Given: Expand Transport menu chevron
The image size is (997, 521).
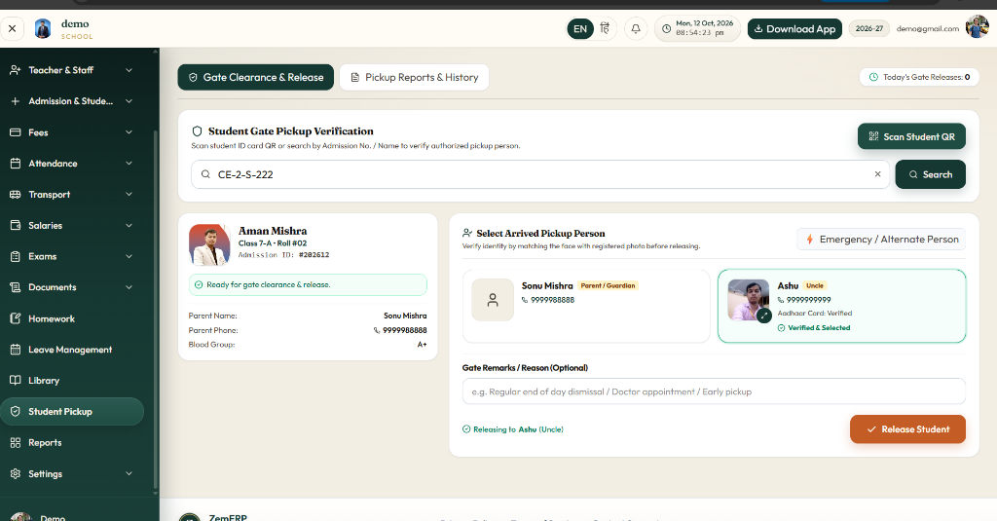Looking at the screenshot, I should tap(129, 195).
